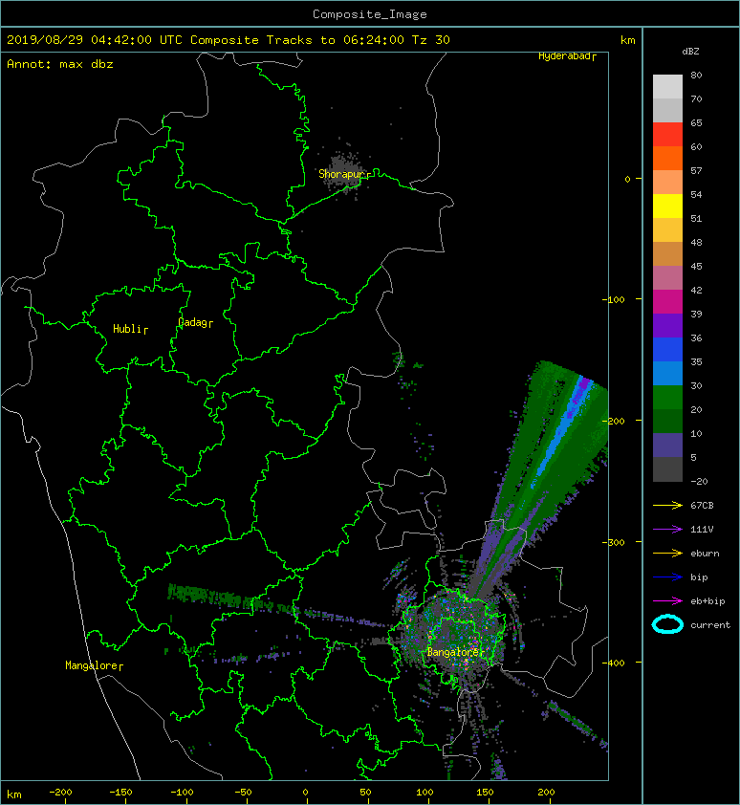
Task: Click the 80 value on color scale
Action: click(x=696, y=75)
